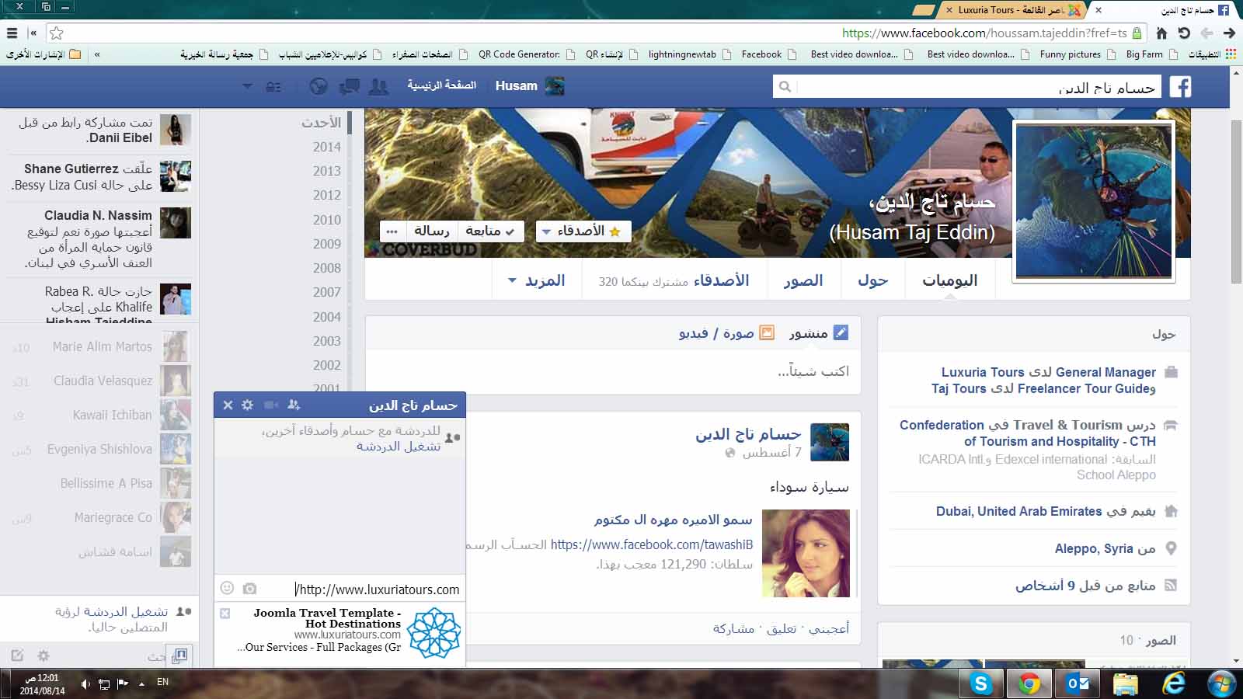Open chat with Kawaii Ichiban
Image resolution: width=1243 pixels, height=699 pixels.
[99, 415]
